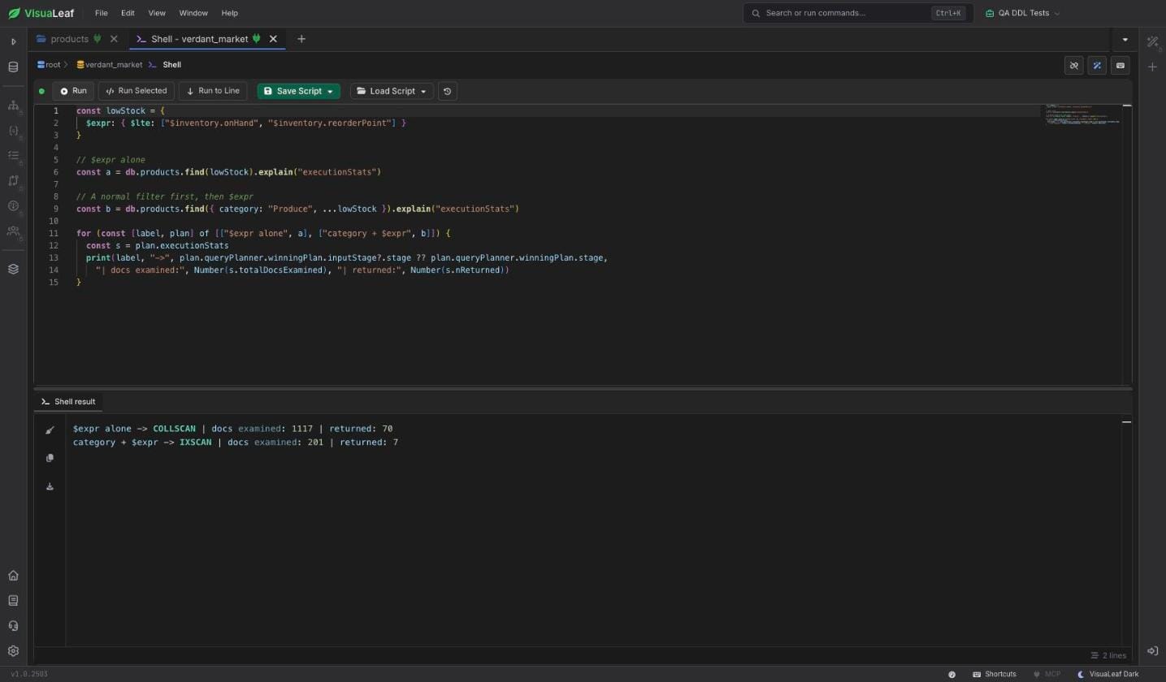Download the shell result output
The width and height of the screenshot is (1166, 682).
50,486
